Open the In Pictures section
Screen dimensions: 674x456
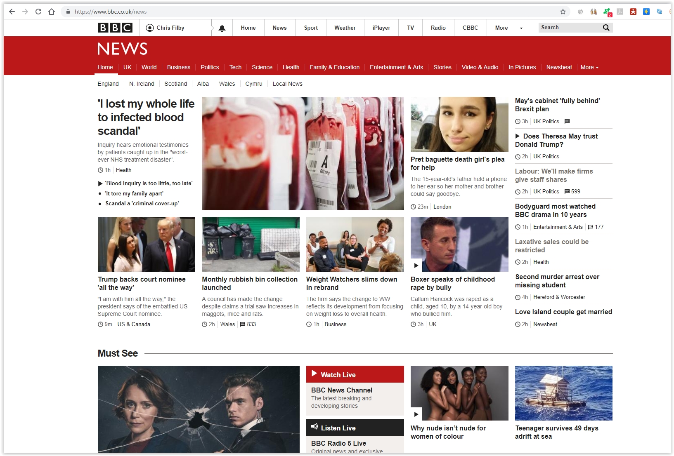point(522,67)
